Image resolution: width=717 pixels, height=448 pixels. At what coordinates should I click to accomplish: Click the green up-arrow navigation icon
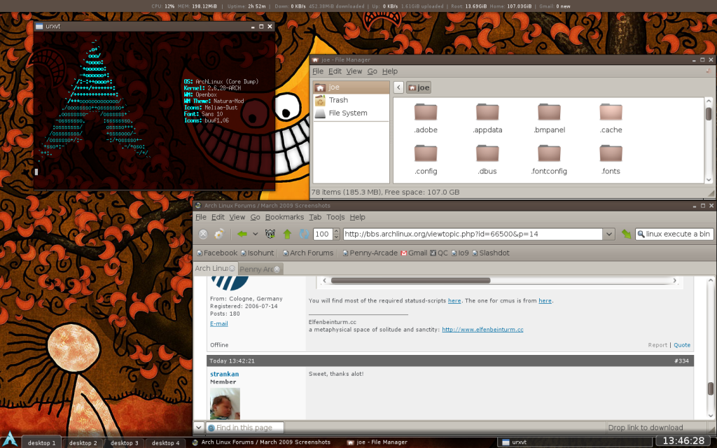[287, 234]
